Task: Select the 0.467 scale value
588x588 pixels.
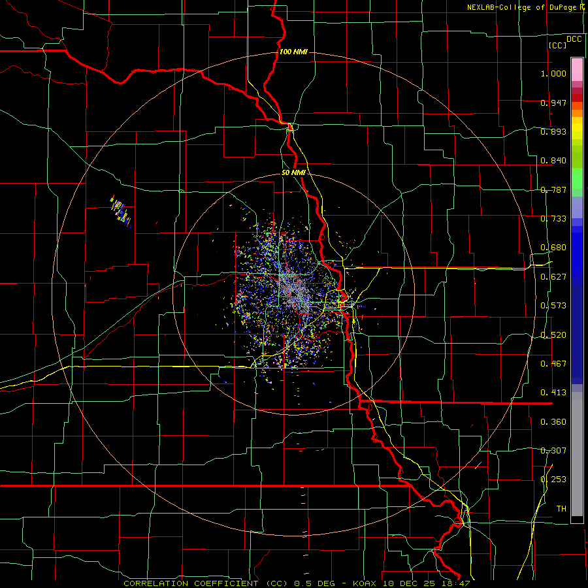Action: click(553, 364)
